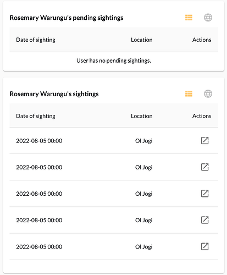Switch Rosemary Warungu's sightings to list view
Image resolution: width=227 pixels, height=275 pixels.
point(189,94)
